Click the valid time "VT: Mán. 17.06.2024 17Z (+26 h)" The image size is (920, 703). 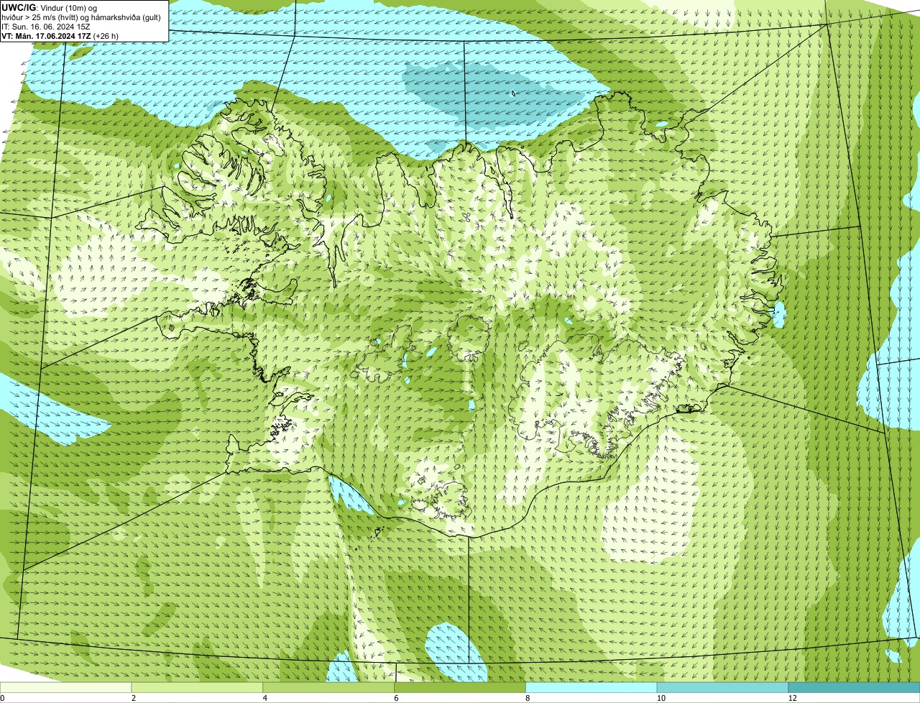60,36
